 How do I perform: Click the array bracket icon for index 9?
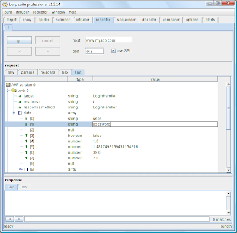click(26, 170)
